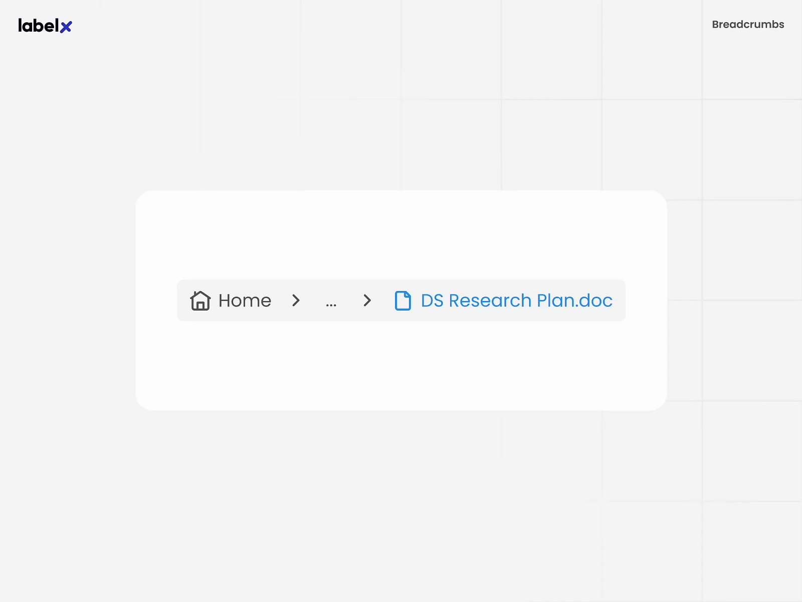
Task: Click the page icon next to DS Research Plan.doc
Action: pos(403,300)
